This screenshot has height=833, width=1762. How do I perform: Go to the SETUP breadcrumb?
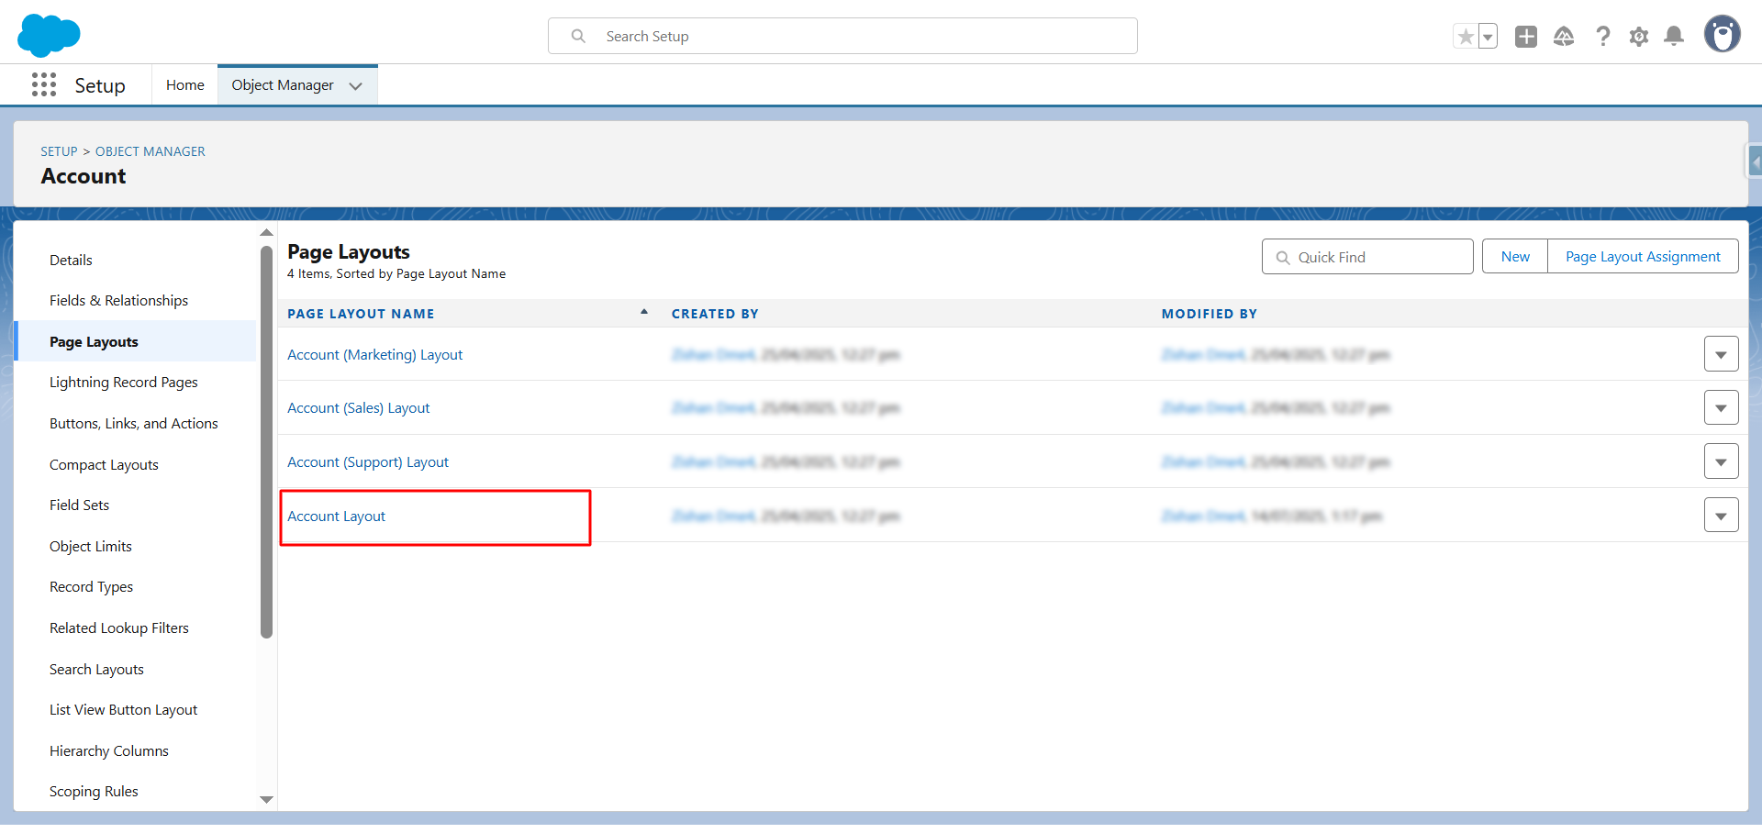(x=59, y=151)
